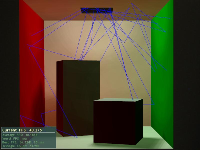
Task: Click the short cube's front face
Action: pyautogui.click(x=114, y=123)
